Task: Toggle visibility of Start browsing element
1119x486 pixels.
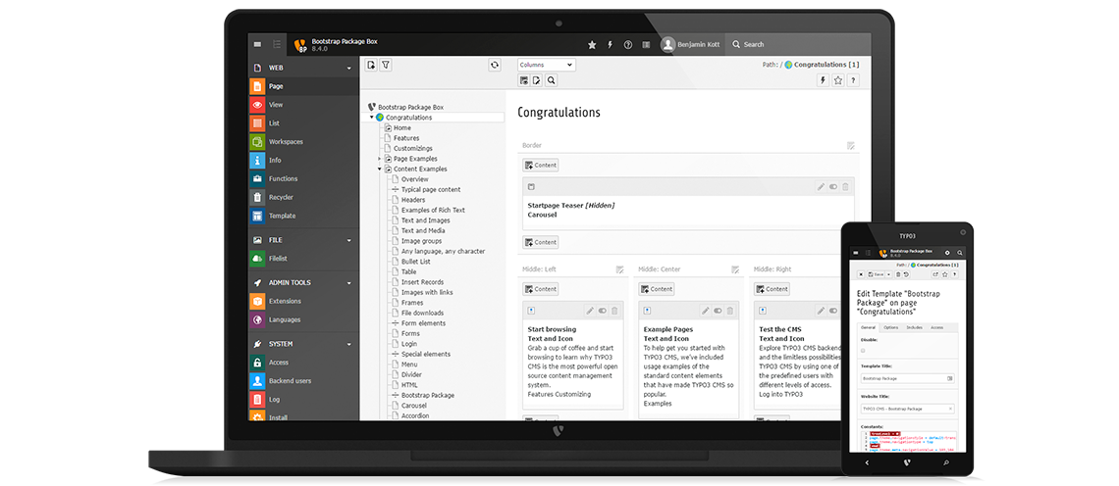Action: click(603, 311)
